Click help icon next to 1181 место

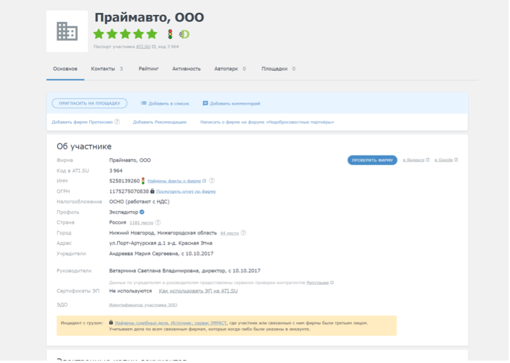[158, 222]
